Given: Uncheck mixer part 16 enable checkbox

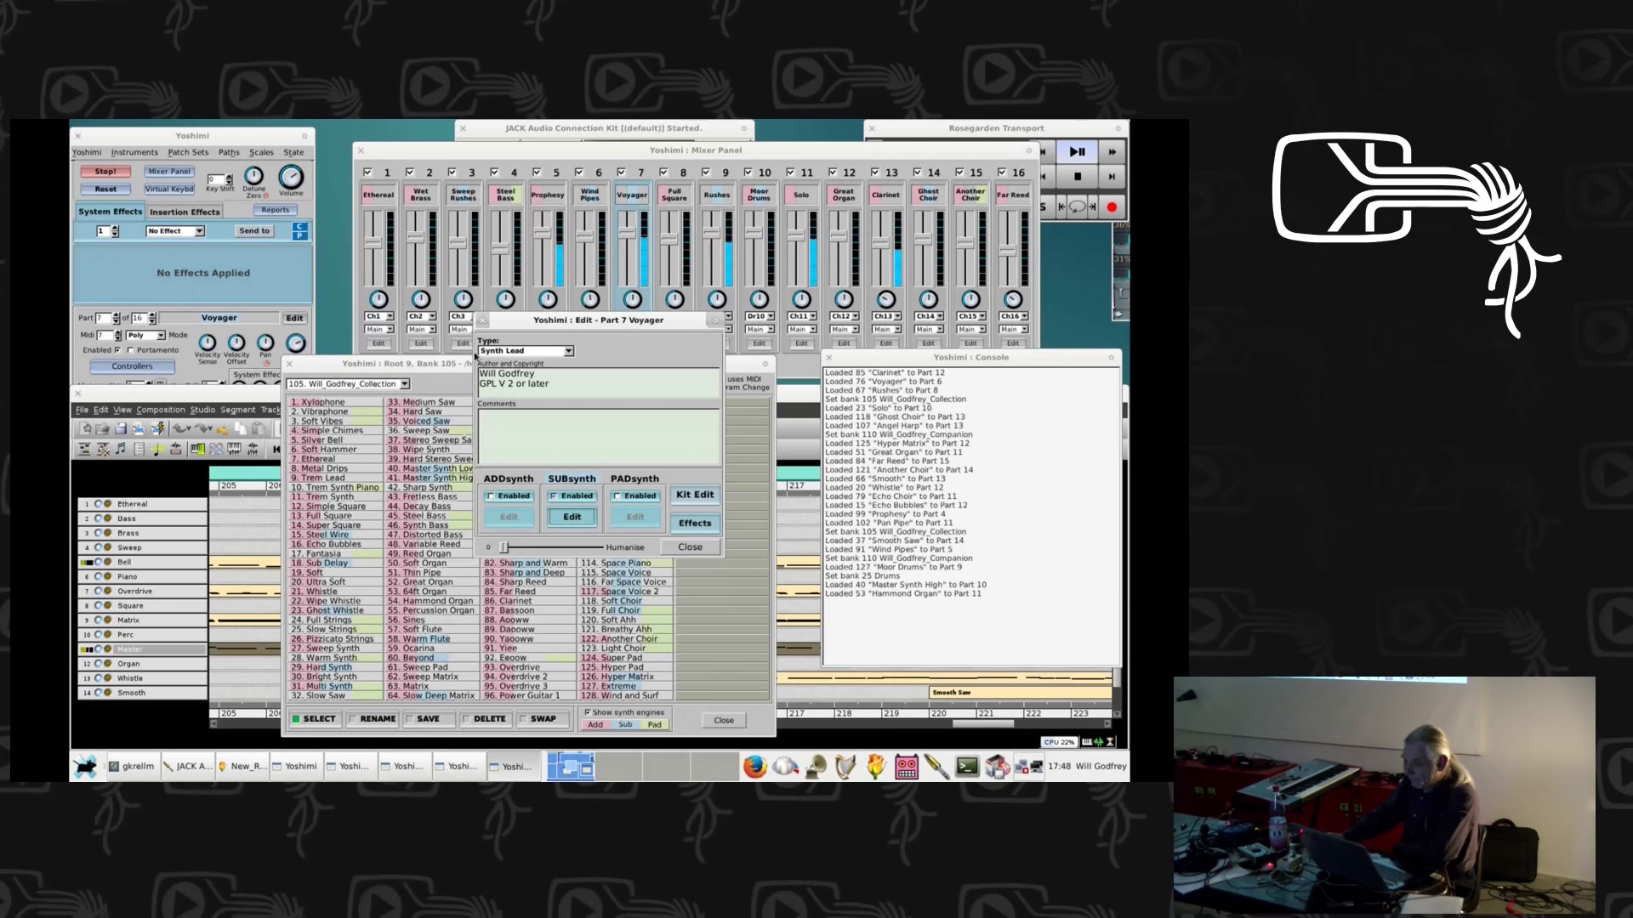Looking at the screenshot, I should [1002, 172].
